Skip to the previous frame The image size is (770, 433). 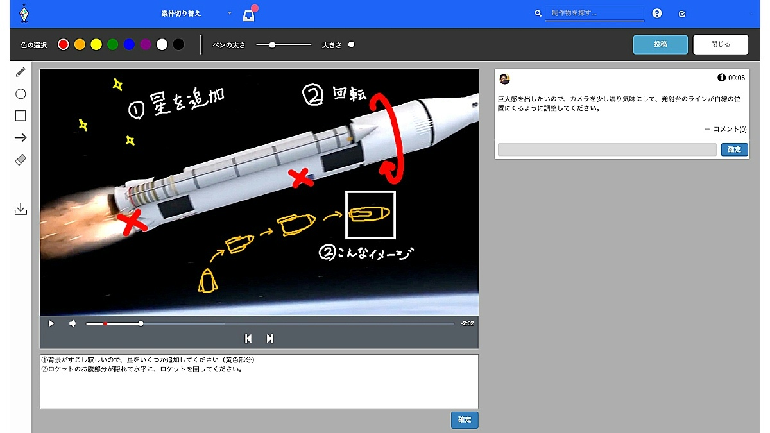tap(248, 339)
